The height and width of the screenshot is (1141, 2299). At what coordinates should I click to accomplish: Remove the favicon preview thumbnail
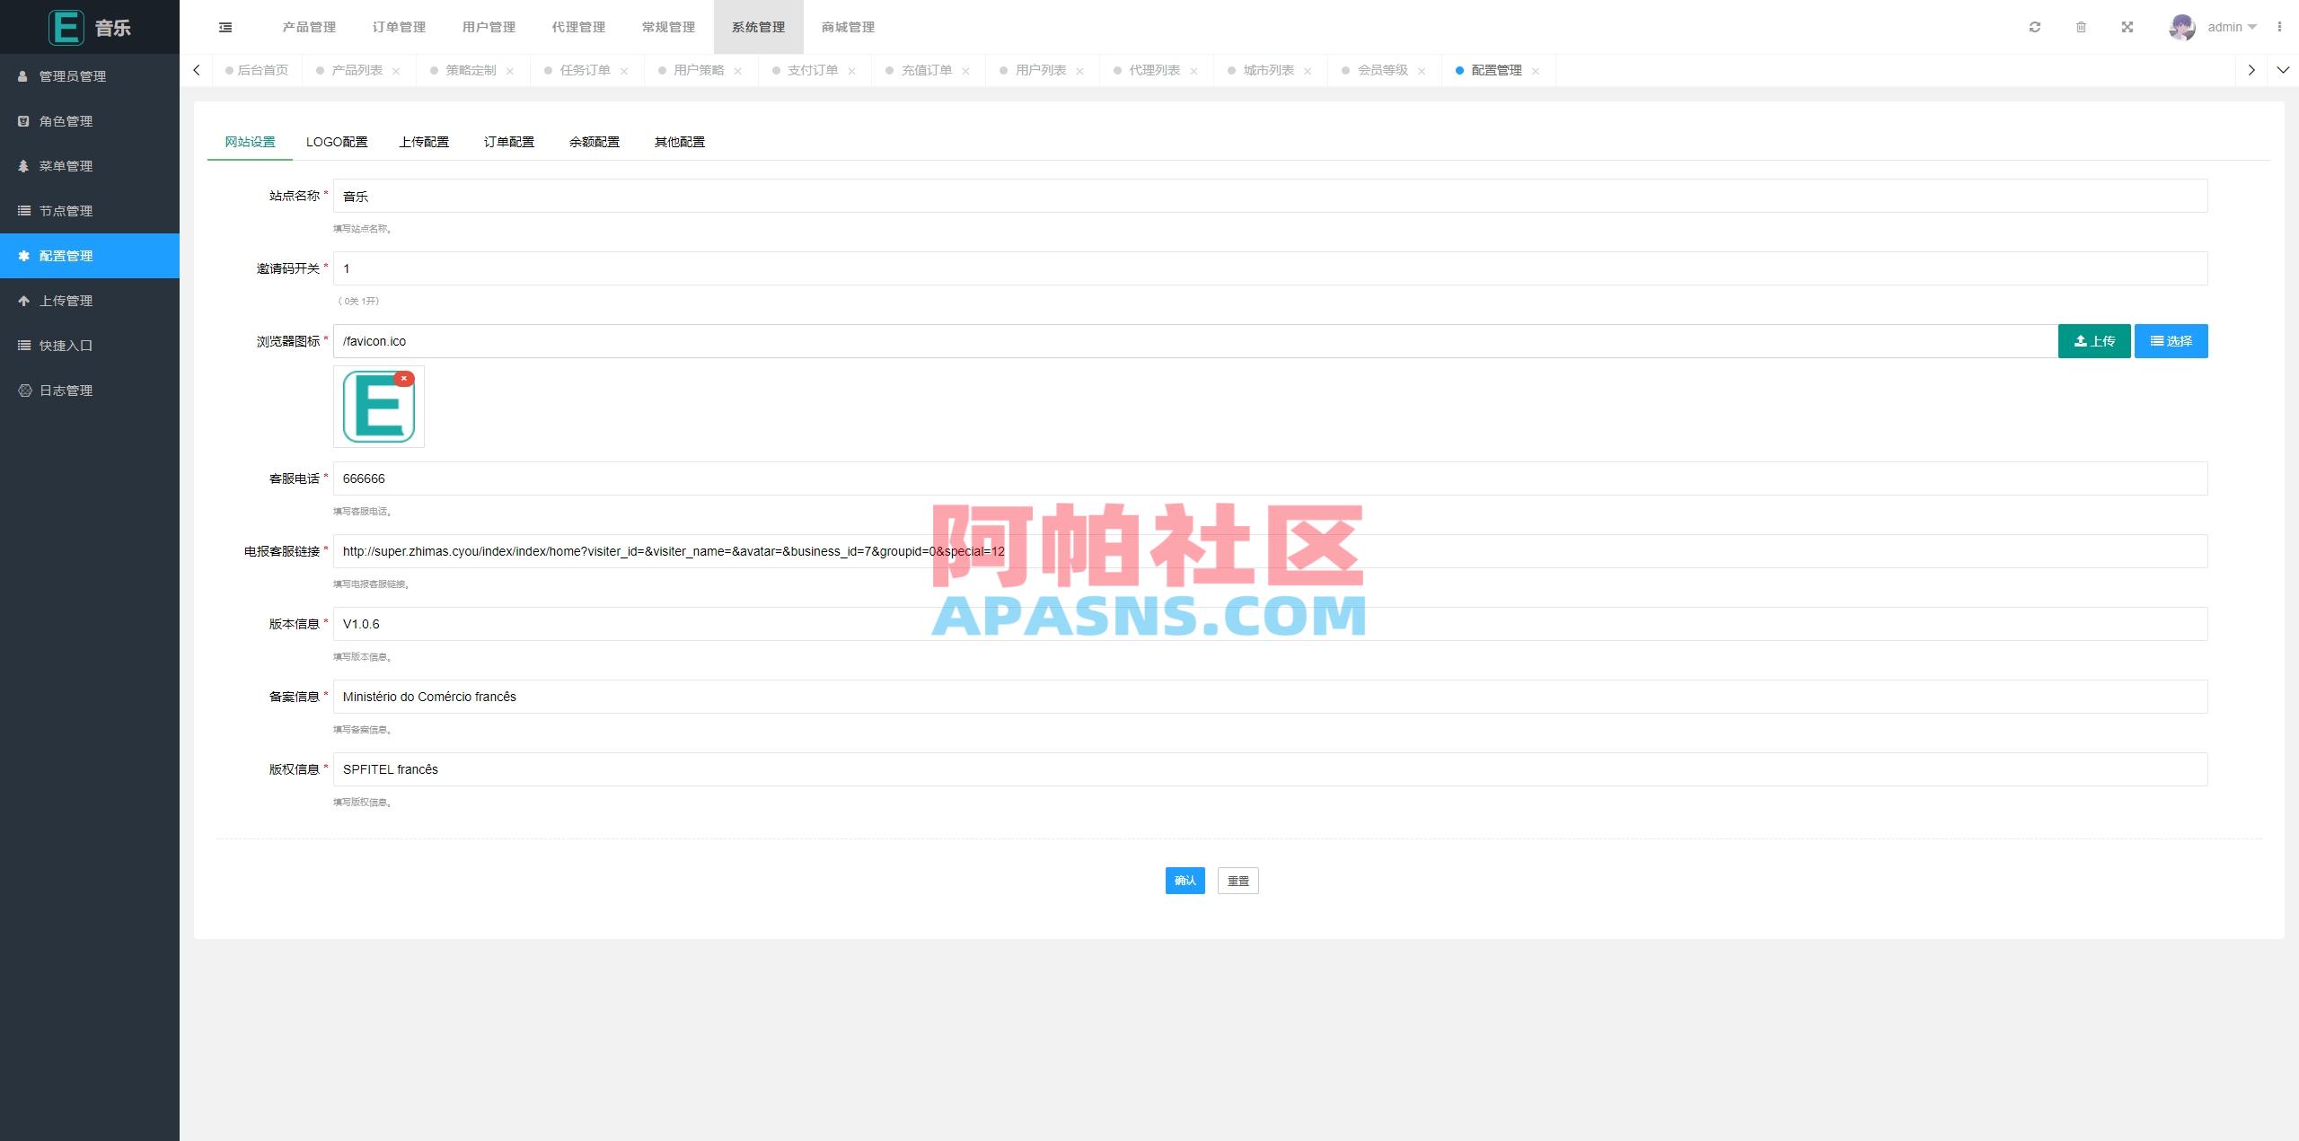(404, 378)
